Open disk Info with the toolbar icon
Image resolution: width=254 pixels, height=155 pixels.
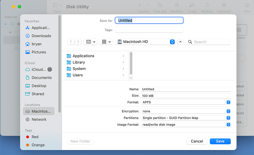click(x=246, y=6)
